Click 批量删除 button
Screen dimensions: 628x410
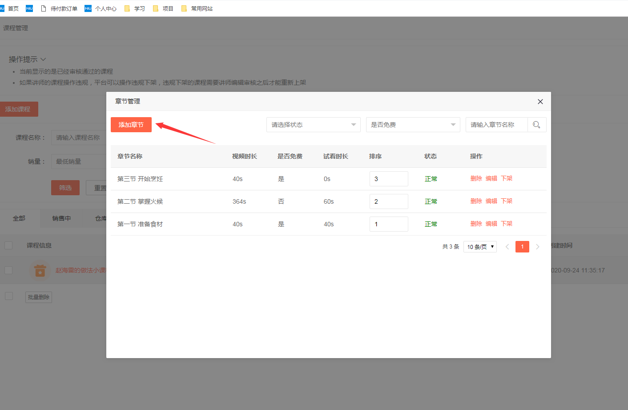click(39, 297)
